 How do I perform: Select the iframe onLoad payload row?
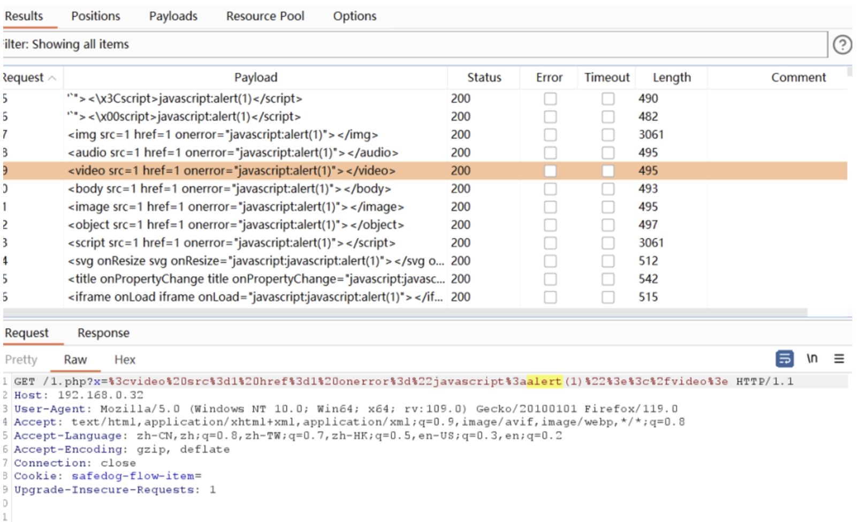tap(425, 297)
